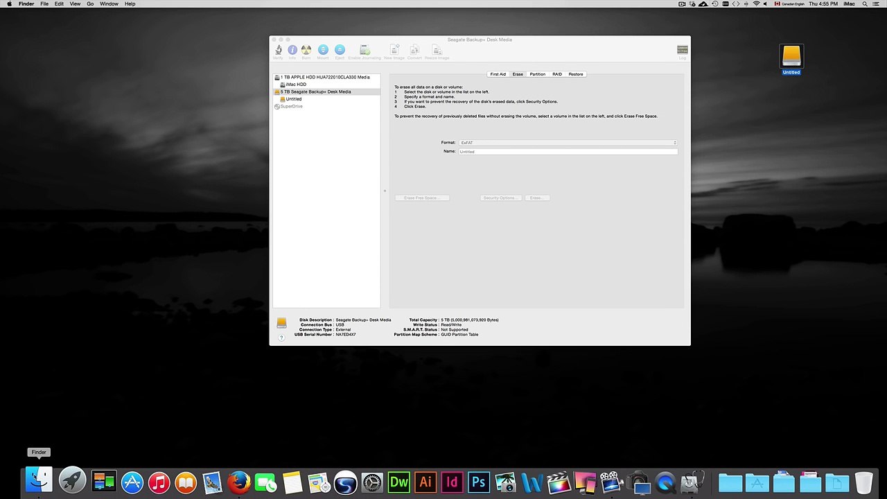
Task: Switch to the Partition tab
Action: pyautogui.click(x=538, y=74)
